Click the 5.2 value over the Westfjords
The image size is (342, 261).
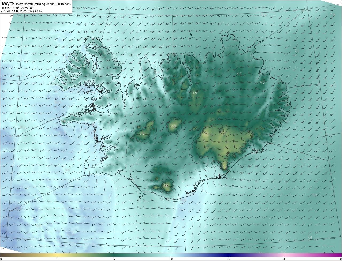click(83, 65)
